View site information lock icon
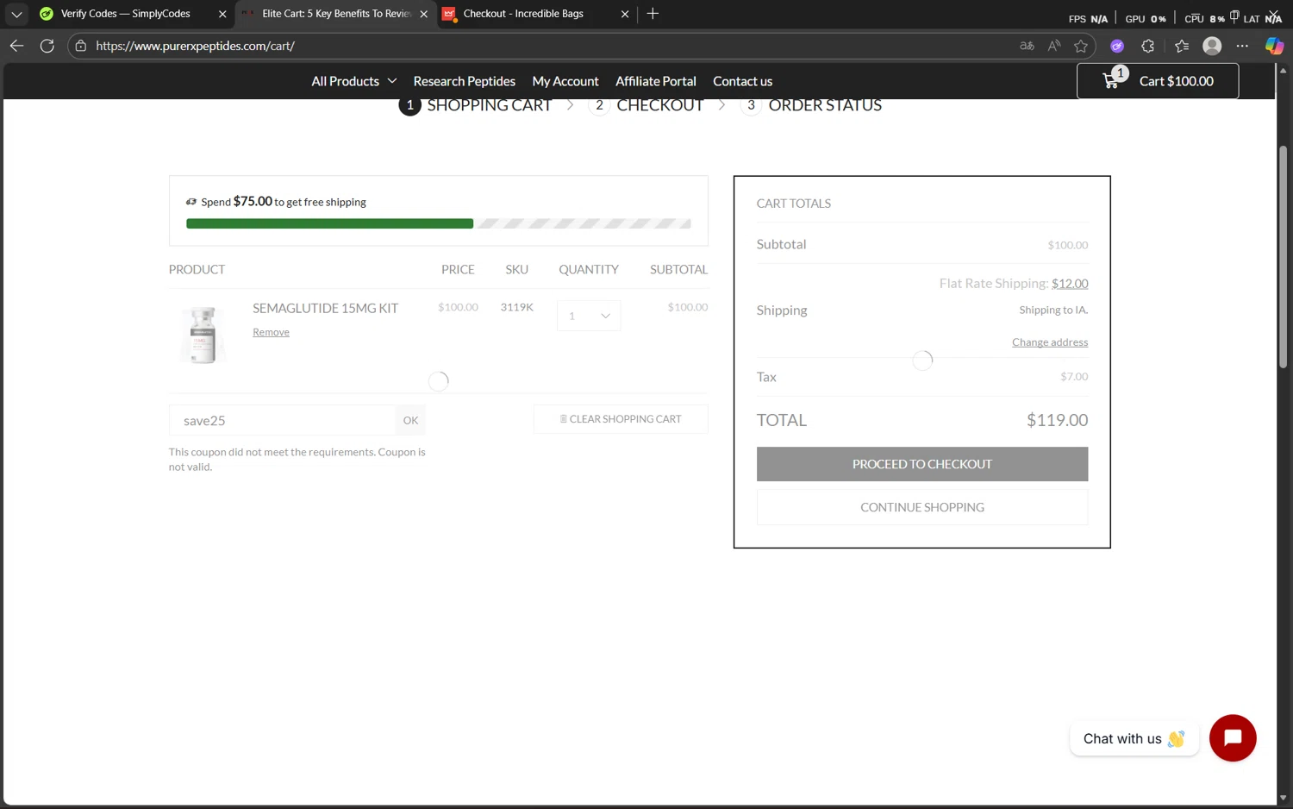Screen dimensions: 1293x809 81,46
